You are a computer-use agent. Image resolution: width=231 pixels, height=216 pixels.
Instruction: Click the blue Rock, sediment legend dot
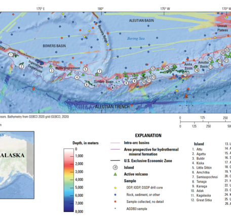(x=115, y=195)
